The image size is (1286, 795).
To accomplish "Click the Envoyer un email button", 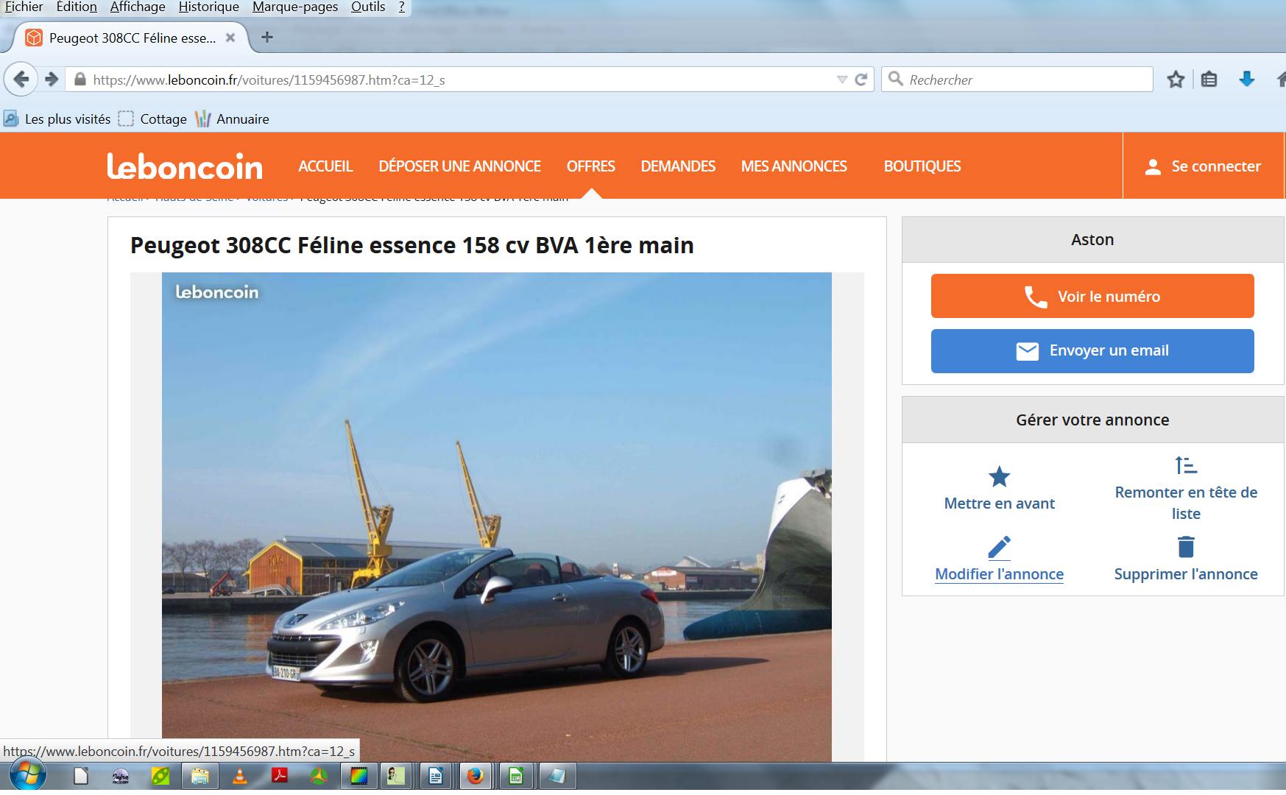I will (1092, 351).
